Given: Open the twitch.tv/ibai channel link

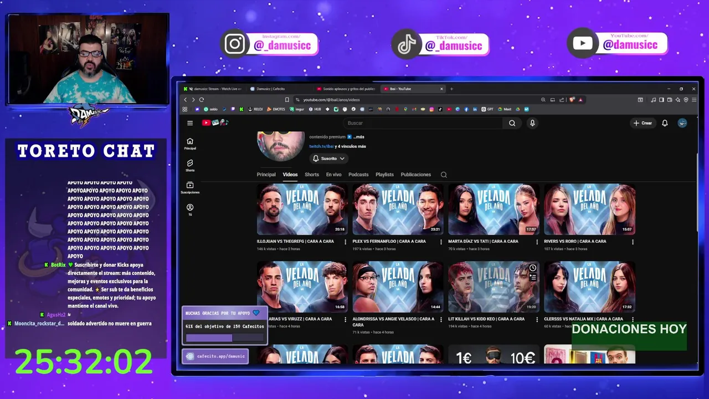Looking at the screenshot, I should 321,146.
